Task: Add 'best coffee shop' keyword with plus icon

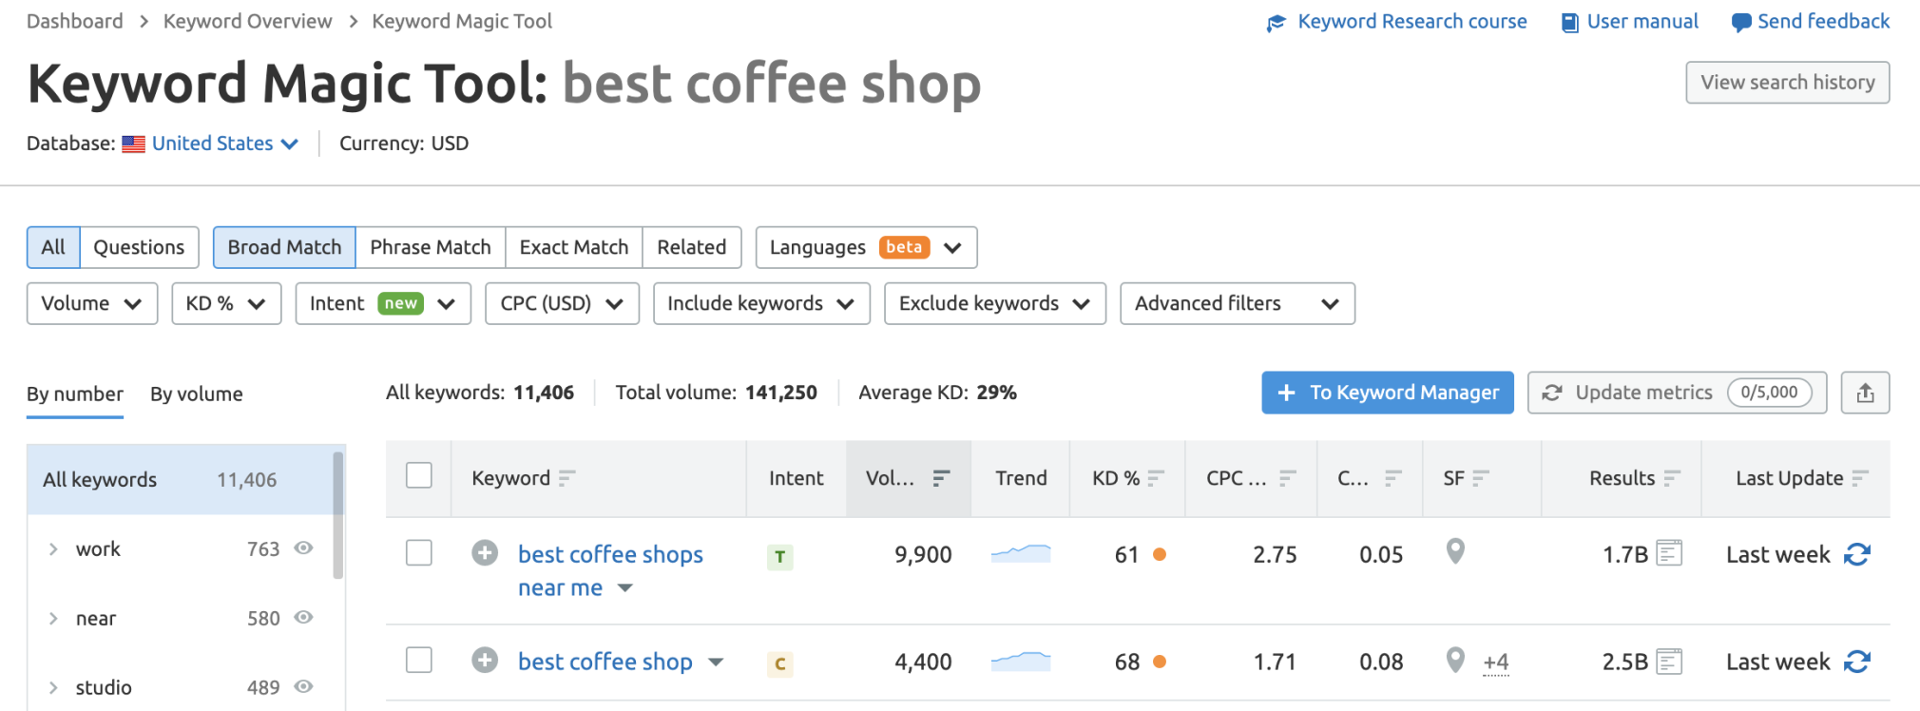Action: click(485, 660)
